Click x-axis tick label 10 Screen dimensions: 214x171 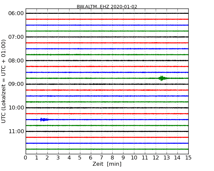point(134,158)
